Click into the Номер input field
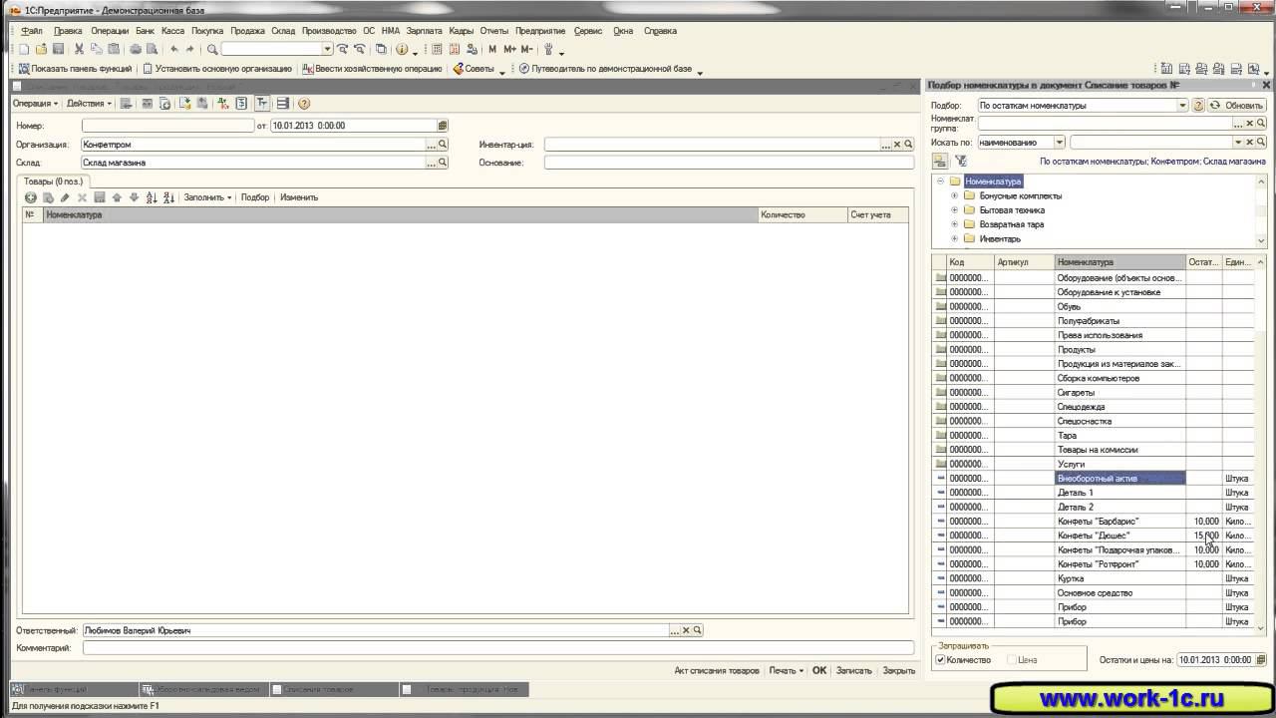The width and height of the screenshot is (1276, 718). 168,126
